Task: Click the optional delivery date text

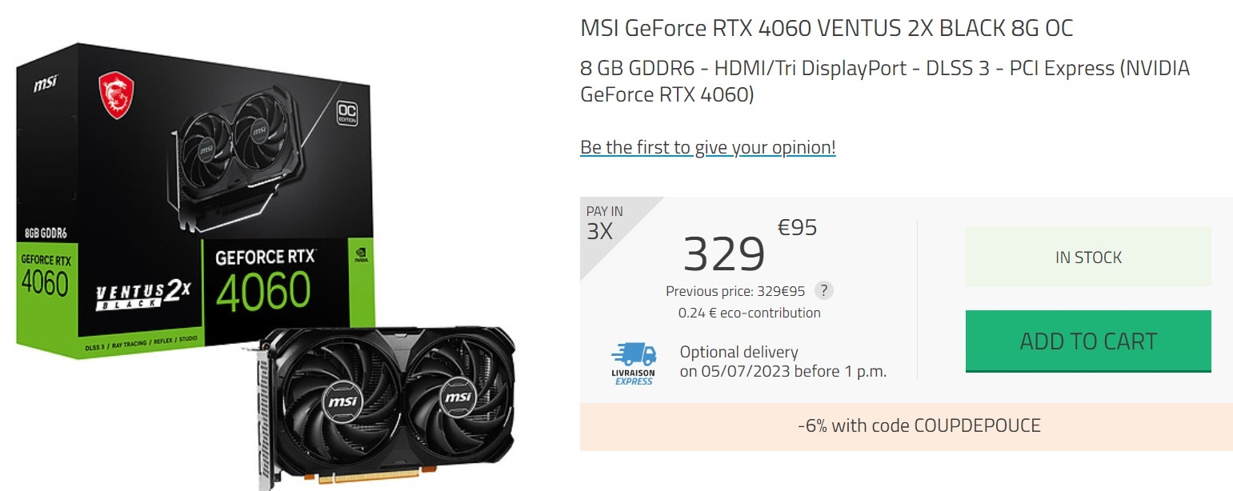Action: pos(783,361)
